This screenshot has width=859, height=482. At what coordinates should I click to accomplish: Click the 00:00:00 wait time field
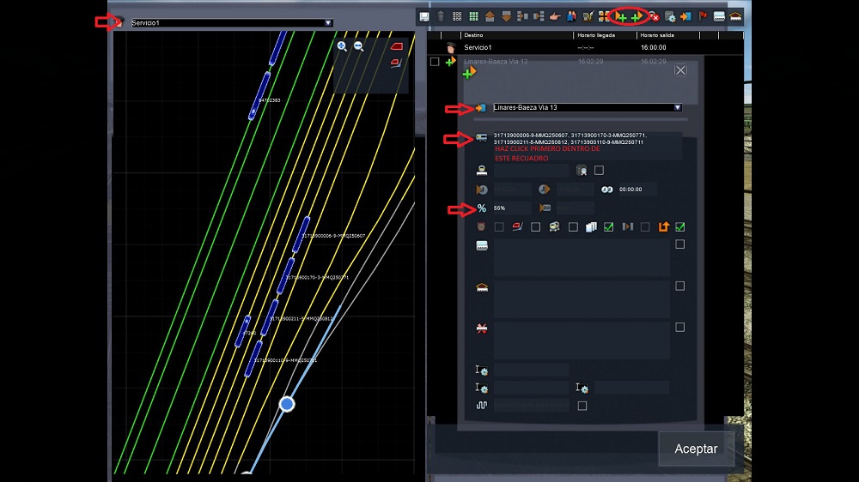point(636,190)
